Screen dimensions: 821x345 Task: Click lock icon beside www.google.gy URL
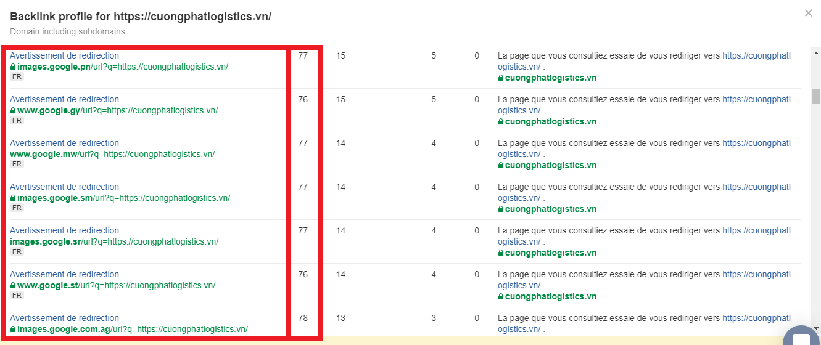[13, 111]
